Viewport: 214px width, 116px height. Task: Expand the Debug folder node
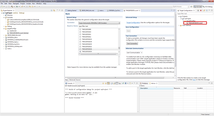tap(4, 26)
